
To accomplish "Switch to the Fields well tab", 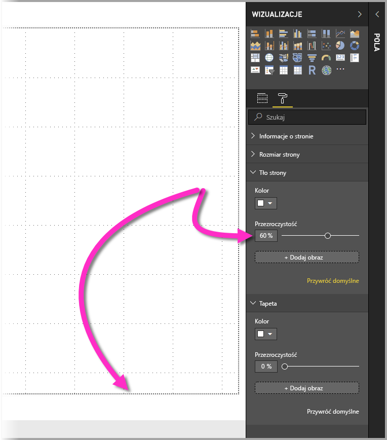I will tap(262, 98).
